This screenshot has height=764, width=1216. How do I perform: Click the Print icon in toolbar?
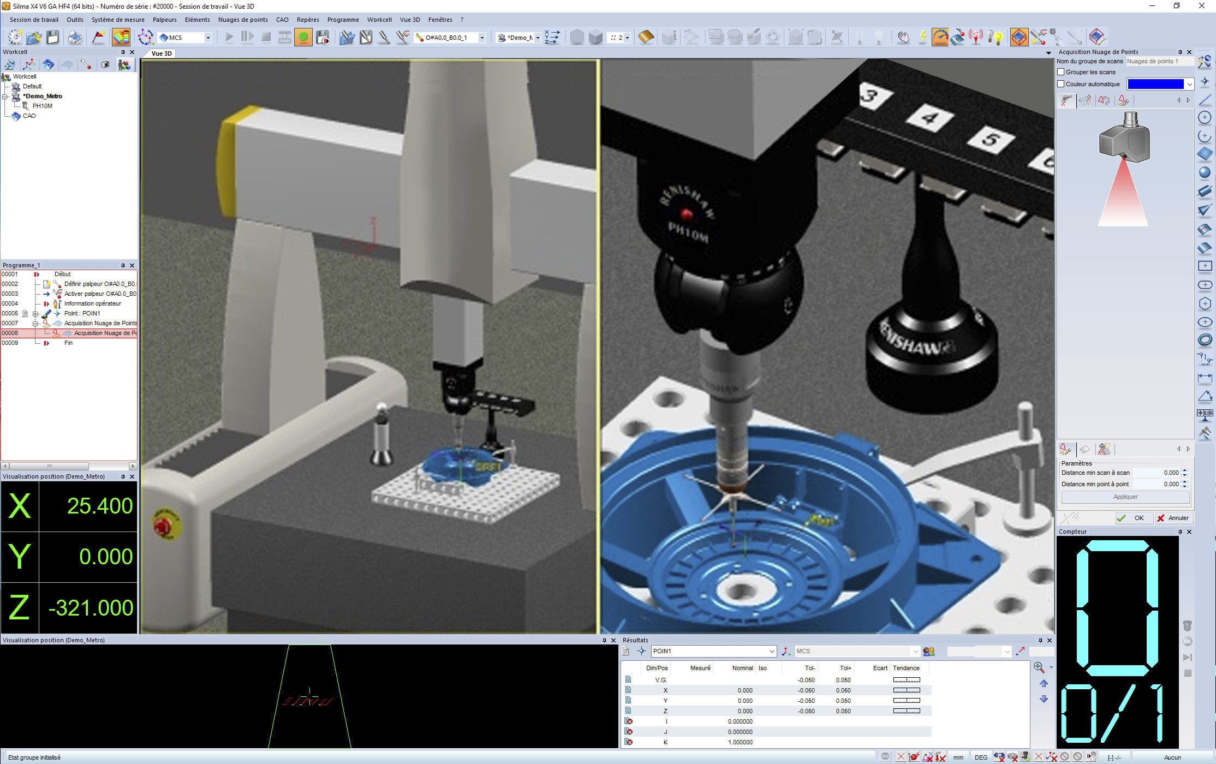(75, 38)
